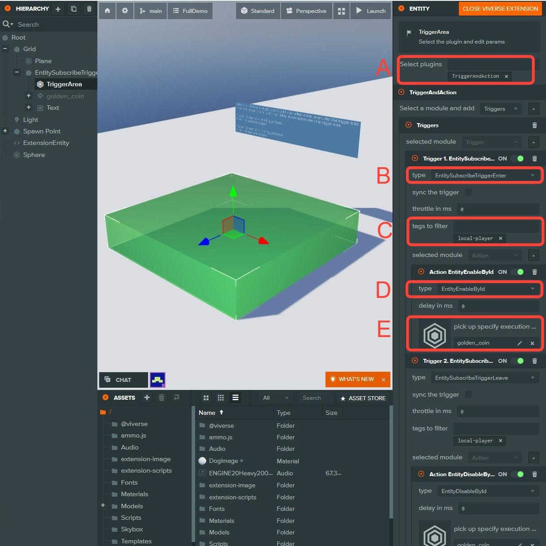Add new entity with hierarchy plus icon

(58, 9)
